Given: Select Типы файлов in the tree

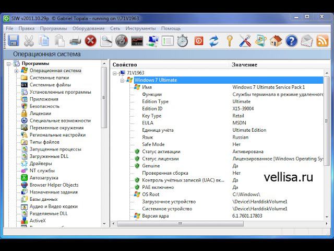Looking at the screenshot, I should (x=44, y=142).
